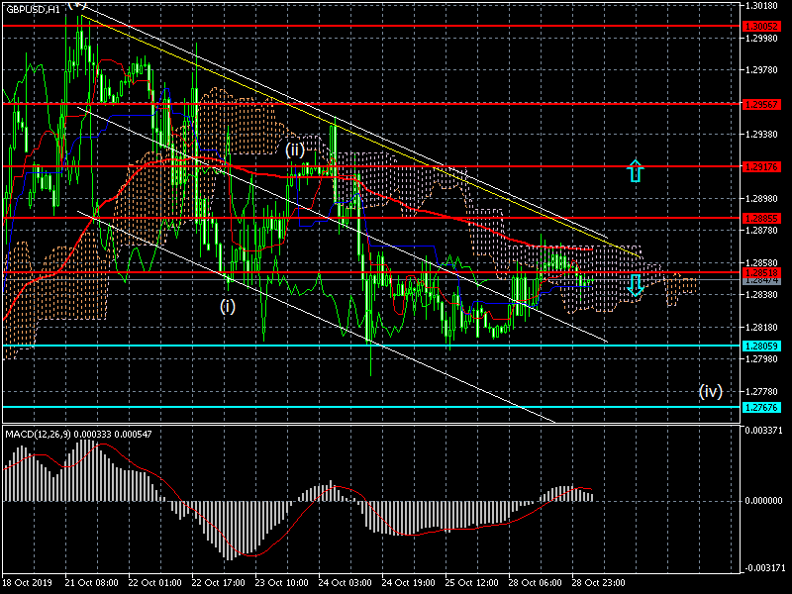Click the 1.28980 price axis value

761,199
